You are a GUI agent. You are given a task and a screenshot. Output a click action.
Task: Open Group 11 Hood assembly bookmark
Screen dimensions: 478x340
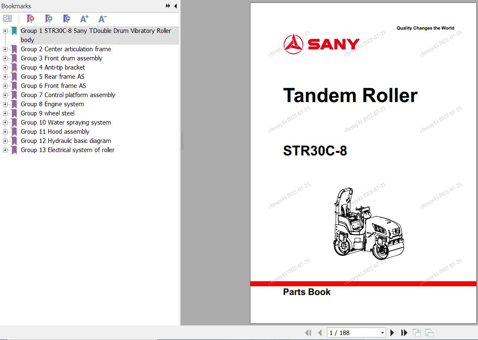pos(55,132)
